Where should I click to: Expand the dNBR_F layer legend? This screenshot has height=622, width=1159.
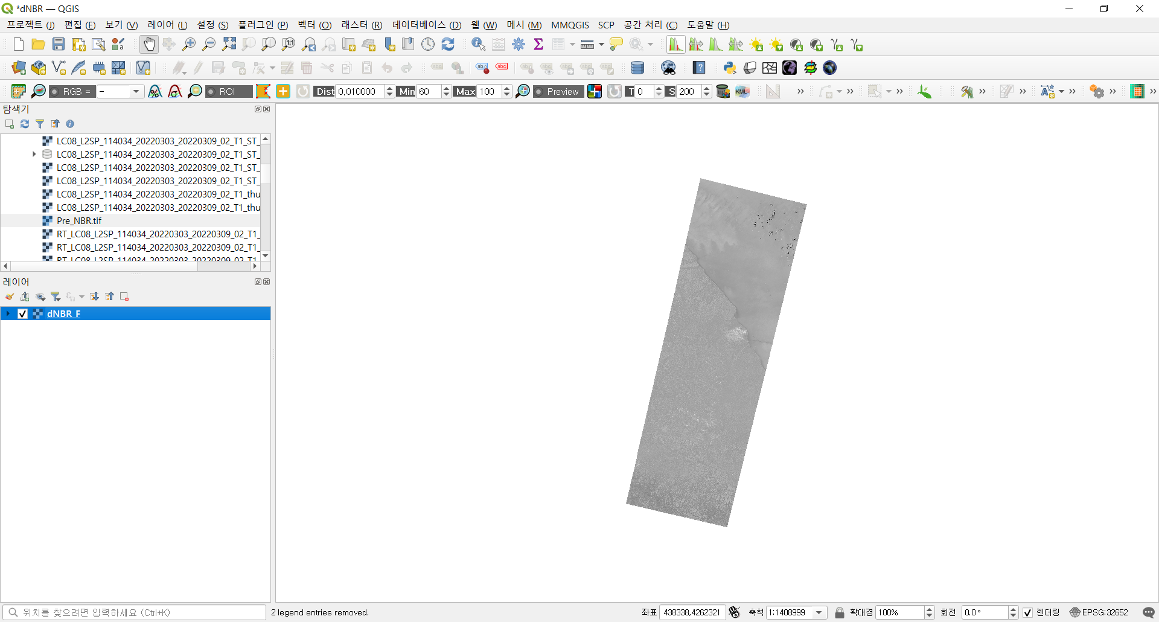point(8,313)
